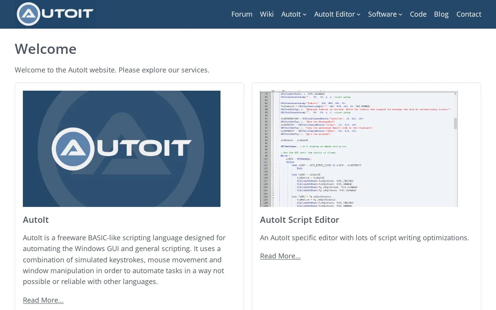Click the script editor screenshot thumbnail

pyautogui.click(x=359, y=149)
